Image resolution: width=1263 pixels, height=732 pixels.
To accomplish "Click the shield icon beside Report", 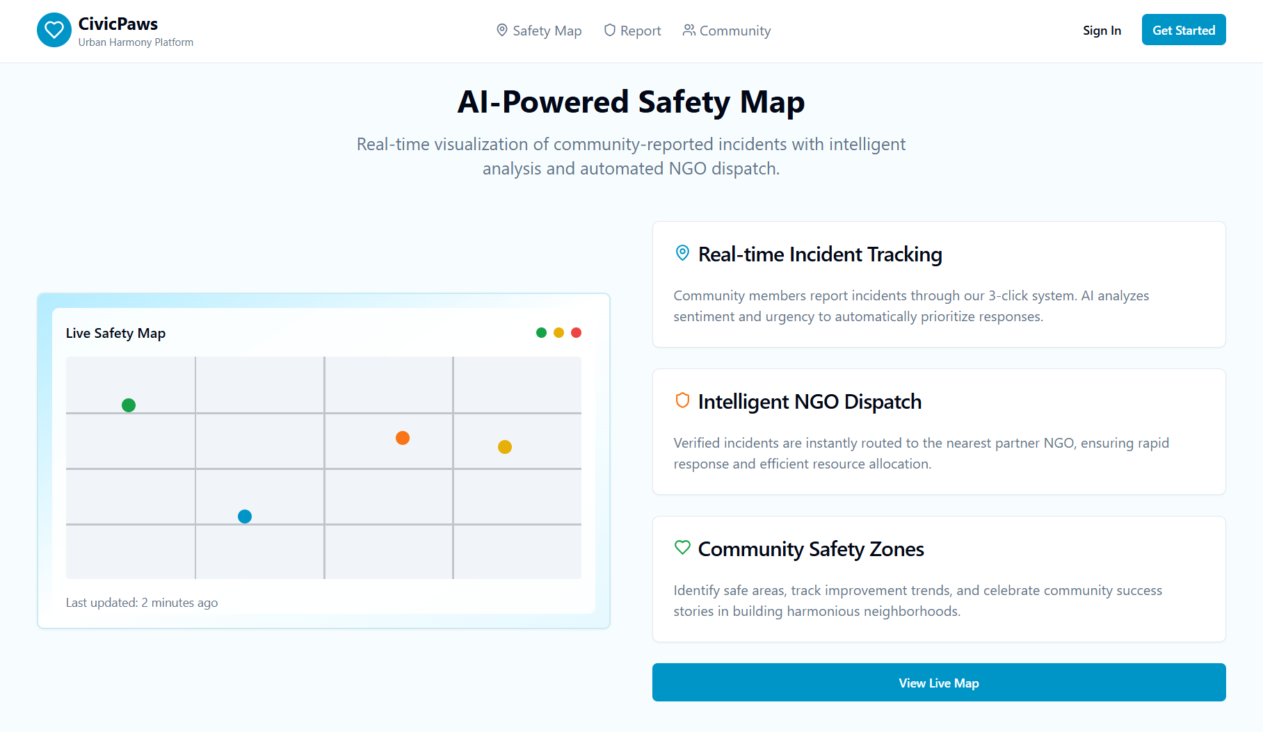I will tap(610, 30).
